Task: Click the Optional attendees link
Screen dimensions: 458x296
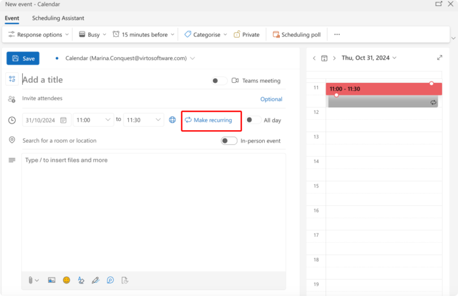Action: 271,99
